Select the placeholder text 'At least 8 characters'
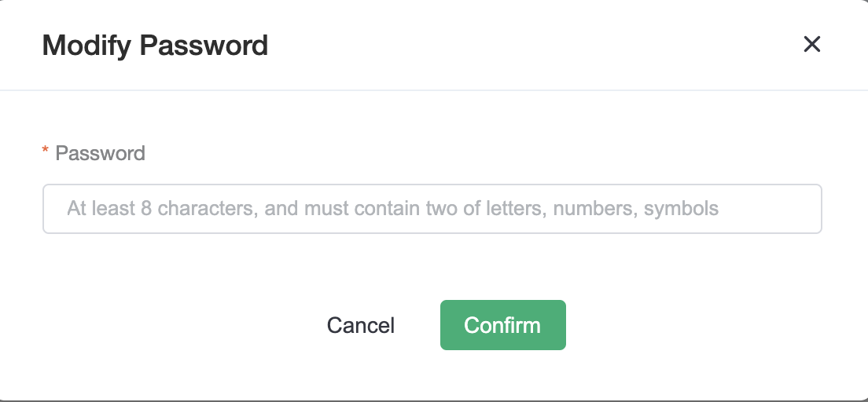The height and width of the screenshot is (402, 868). tap(162, 209)
